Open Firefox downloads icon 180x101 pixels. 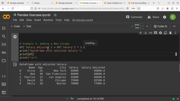coord(163,8)
